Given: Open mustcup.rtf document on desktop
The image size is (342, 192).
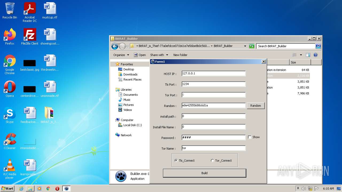Looking at the screenshot, I should [50, 11].
